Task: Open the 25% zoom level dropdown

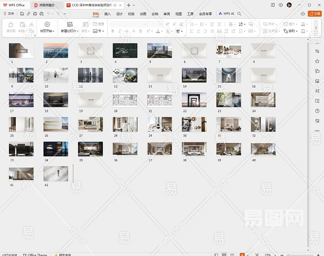Action: pos(269,255)
